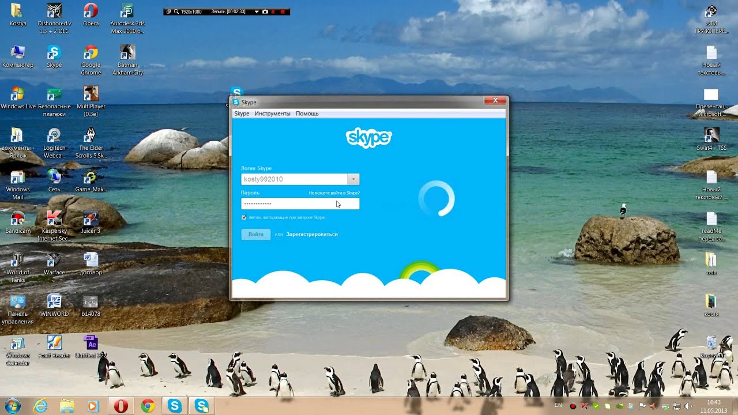Click the Зарегистрироваться link
Image resolution: width=738 pixels, height=415 pixels.
312,235
